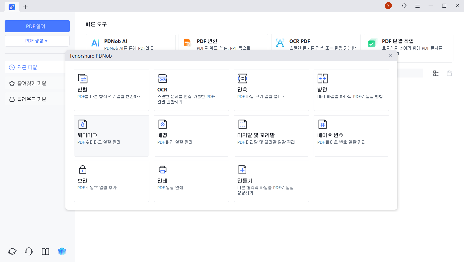Close the Tenorshare PDNob dialog

pos(390,55)
